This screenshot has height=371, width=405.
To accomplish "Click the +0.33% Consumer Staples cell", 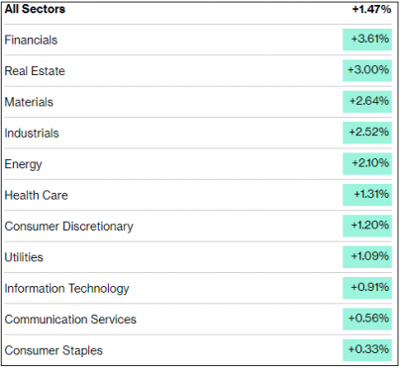I will click(x=367, y=350).
